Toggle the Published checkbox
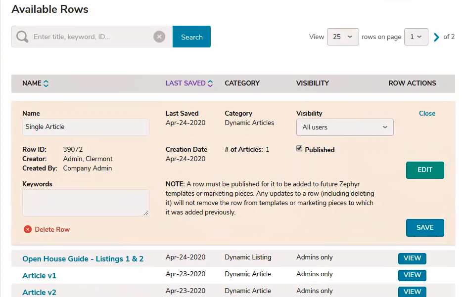465x297 pixels. [299, 149]
